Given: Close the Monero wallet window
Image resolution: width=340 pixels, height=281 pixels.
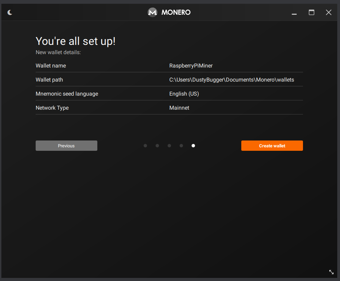Looking at the screenshot, I should tap(329, 12).
